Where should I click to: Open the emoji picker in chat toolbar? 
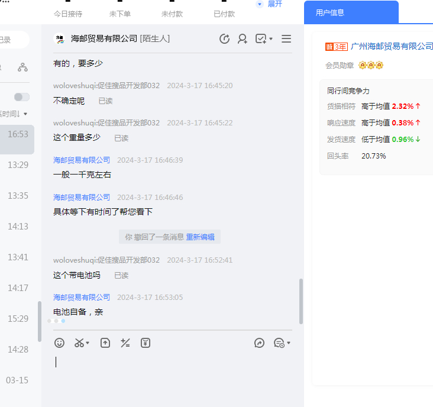(59, 343)
